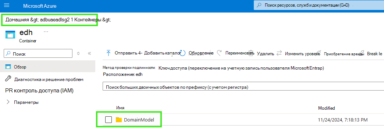The width and height of the screenshot is (384, 134).
Task: Click the Обзор container icon in the sidebar
Action: pos(8,67)
